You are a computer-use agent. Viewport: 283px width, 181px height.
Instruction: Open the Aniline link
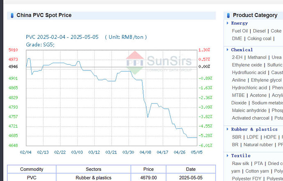pyautogui.click(x=239, y=80)
